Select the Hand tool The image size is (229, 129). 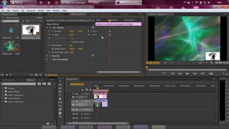coord(60,113)
